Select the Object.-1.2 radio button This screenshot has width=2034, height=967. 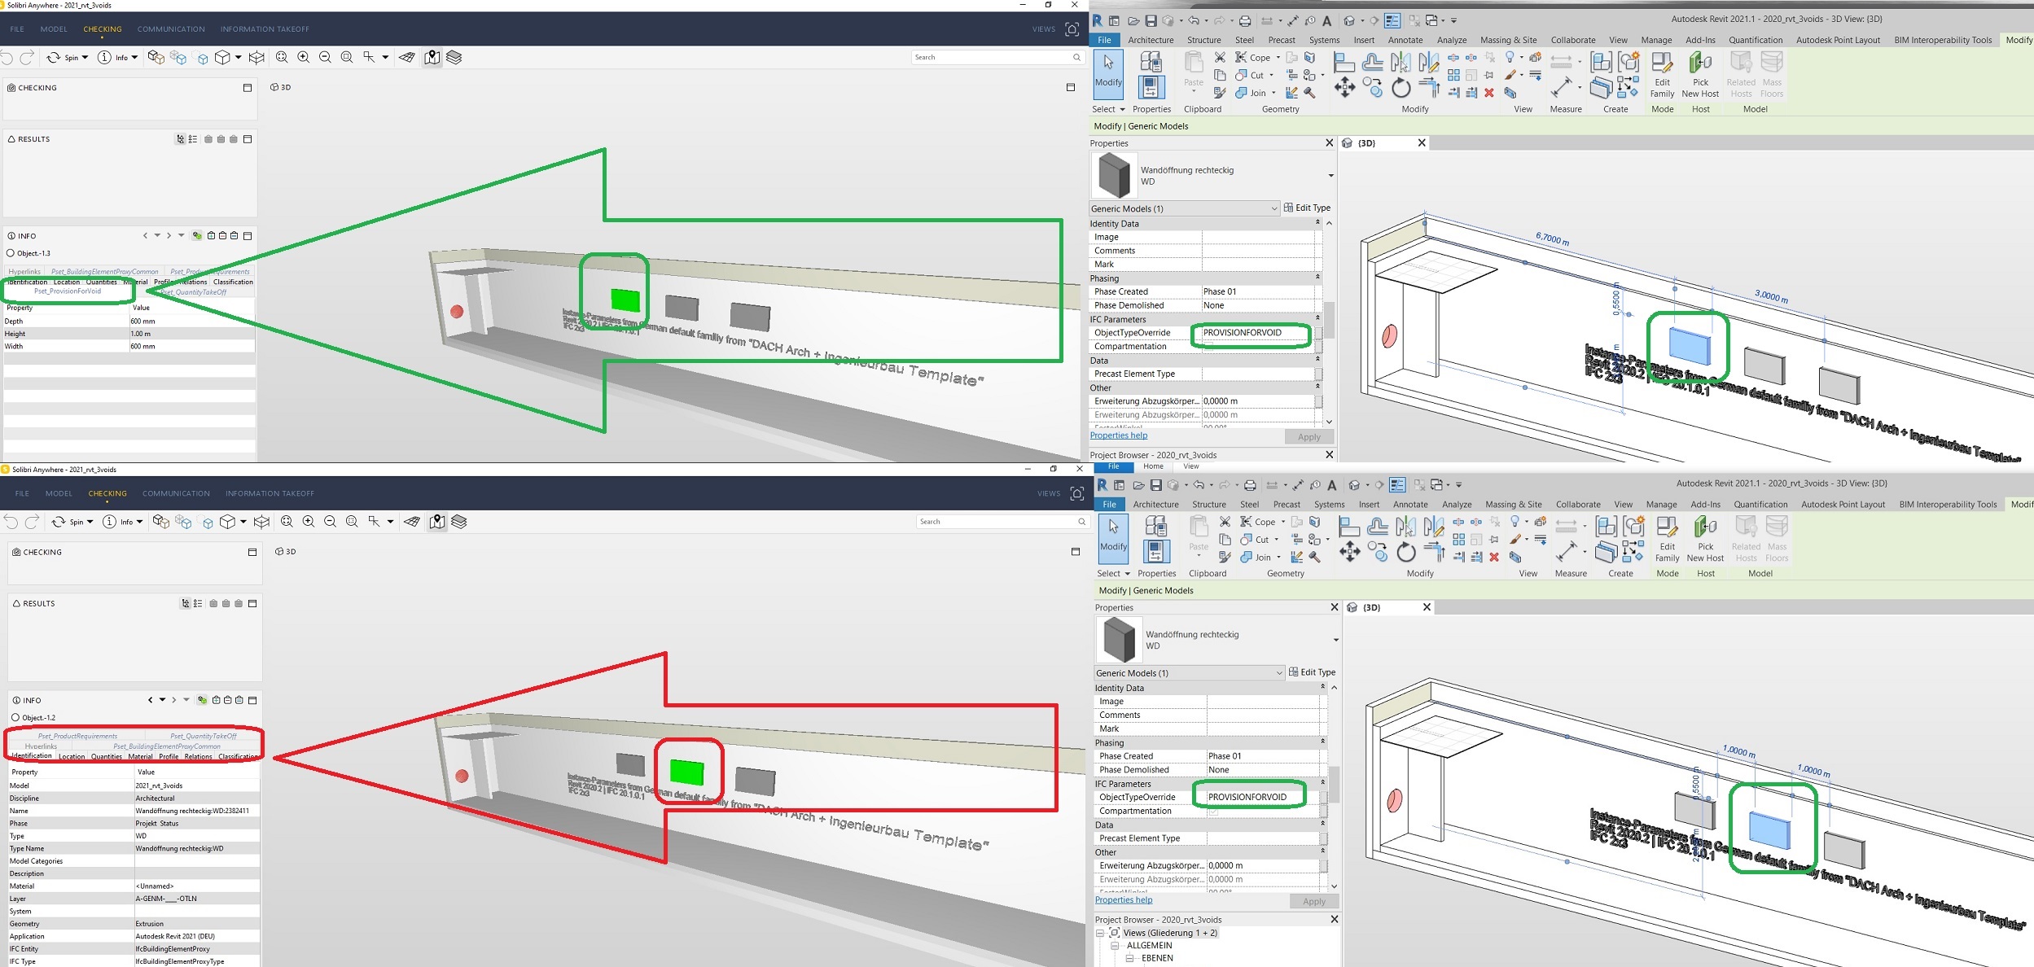(x=15, y=718)
